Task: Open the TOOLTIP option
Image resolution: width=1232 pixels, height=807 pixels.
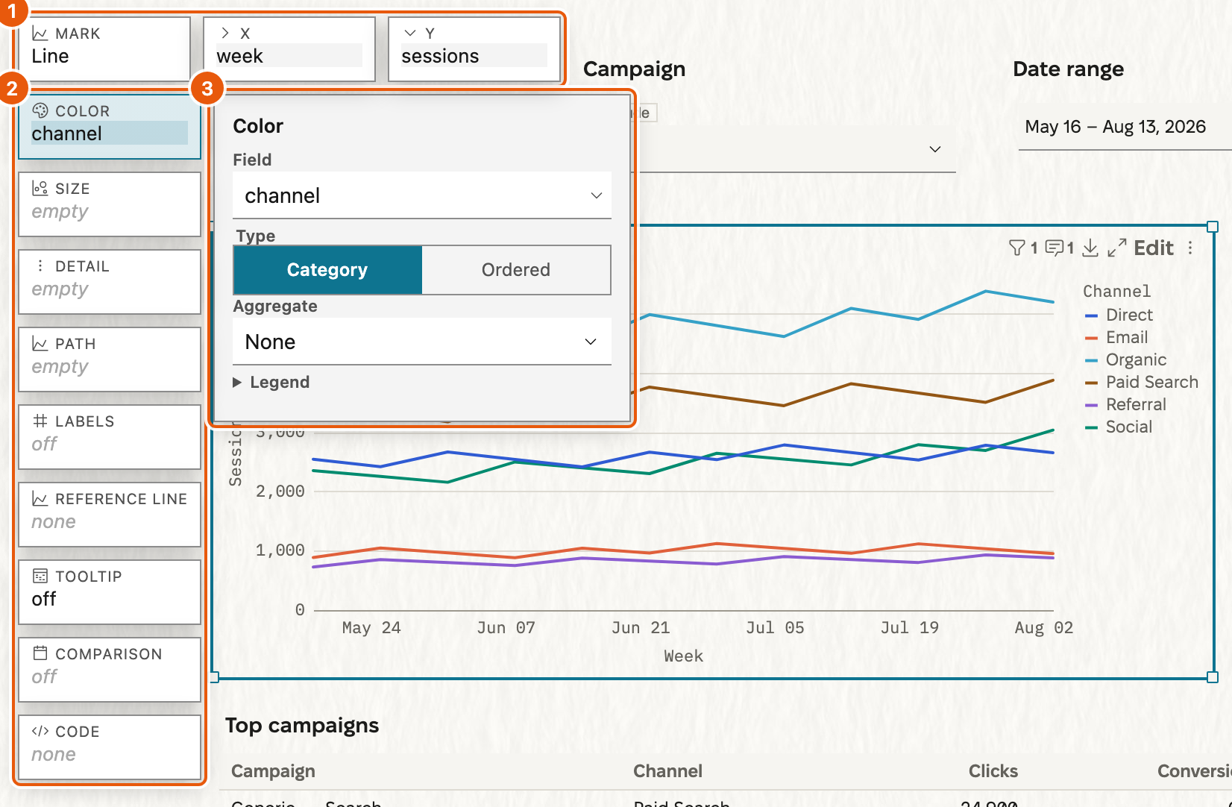Action: 110,592
